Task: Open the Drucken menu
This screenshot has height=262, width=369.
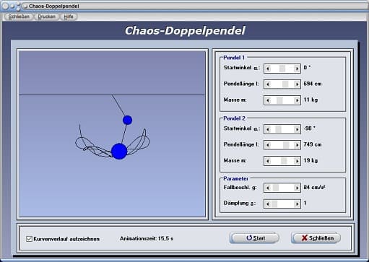Action: coord(47,17)
